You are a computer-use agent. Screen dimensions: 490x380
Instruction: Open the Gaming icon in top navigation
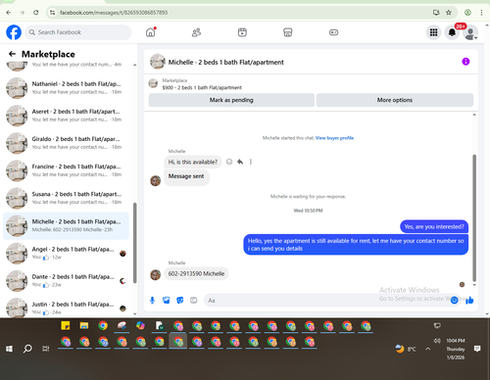[333, 32]
